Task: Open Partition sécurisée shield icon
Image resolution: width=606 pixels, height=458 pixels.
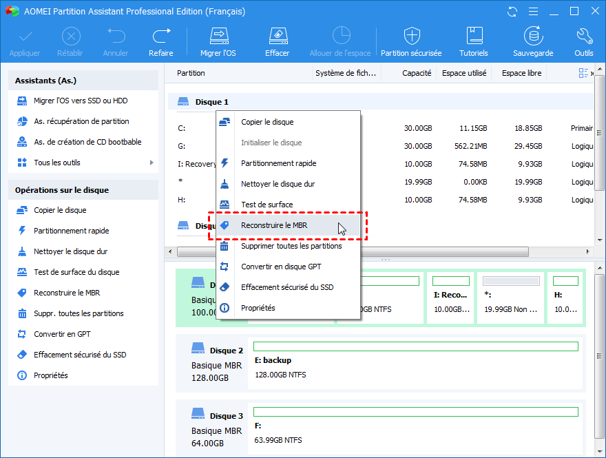Action: point(411,36)
